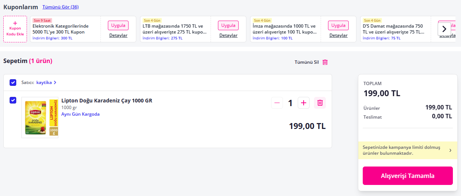
Task: Apply the İmza mağazası 100 TL coupon
Action: 338,25
